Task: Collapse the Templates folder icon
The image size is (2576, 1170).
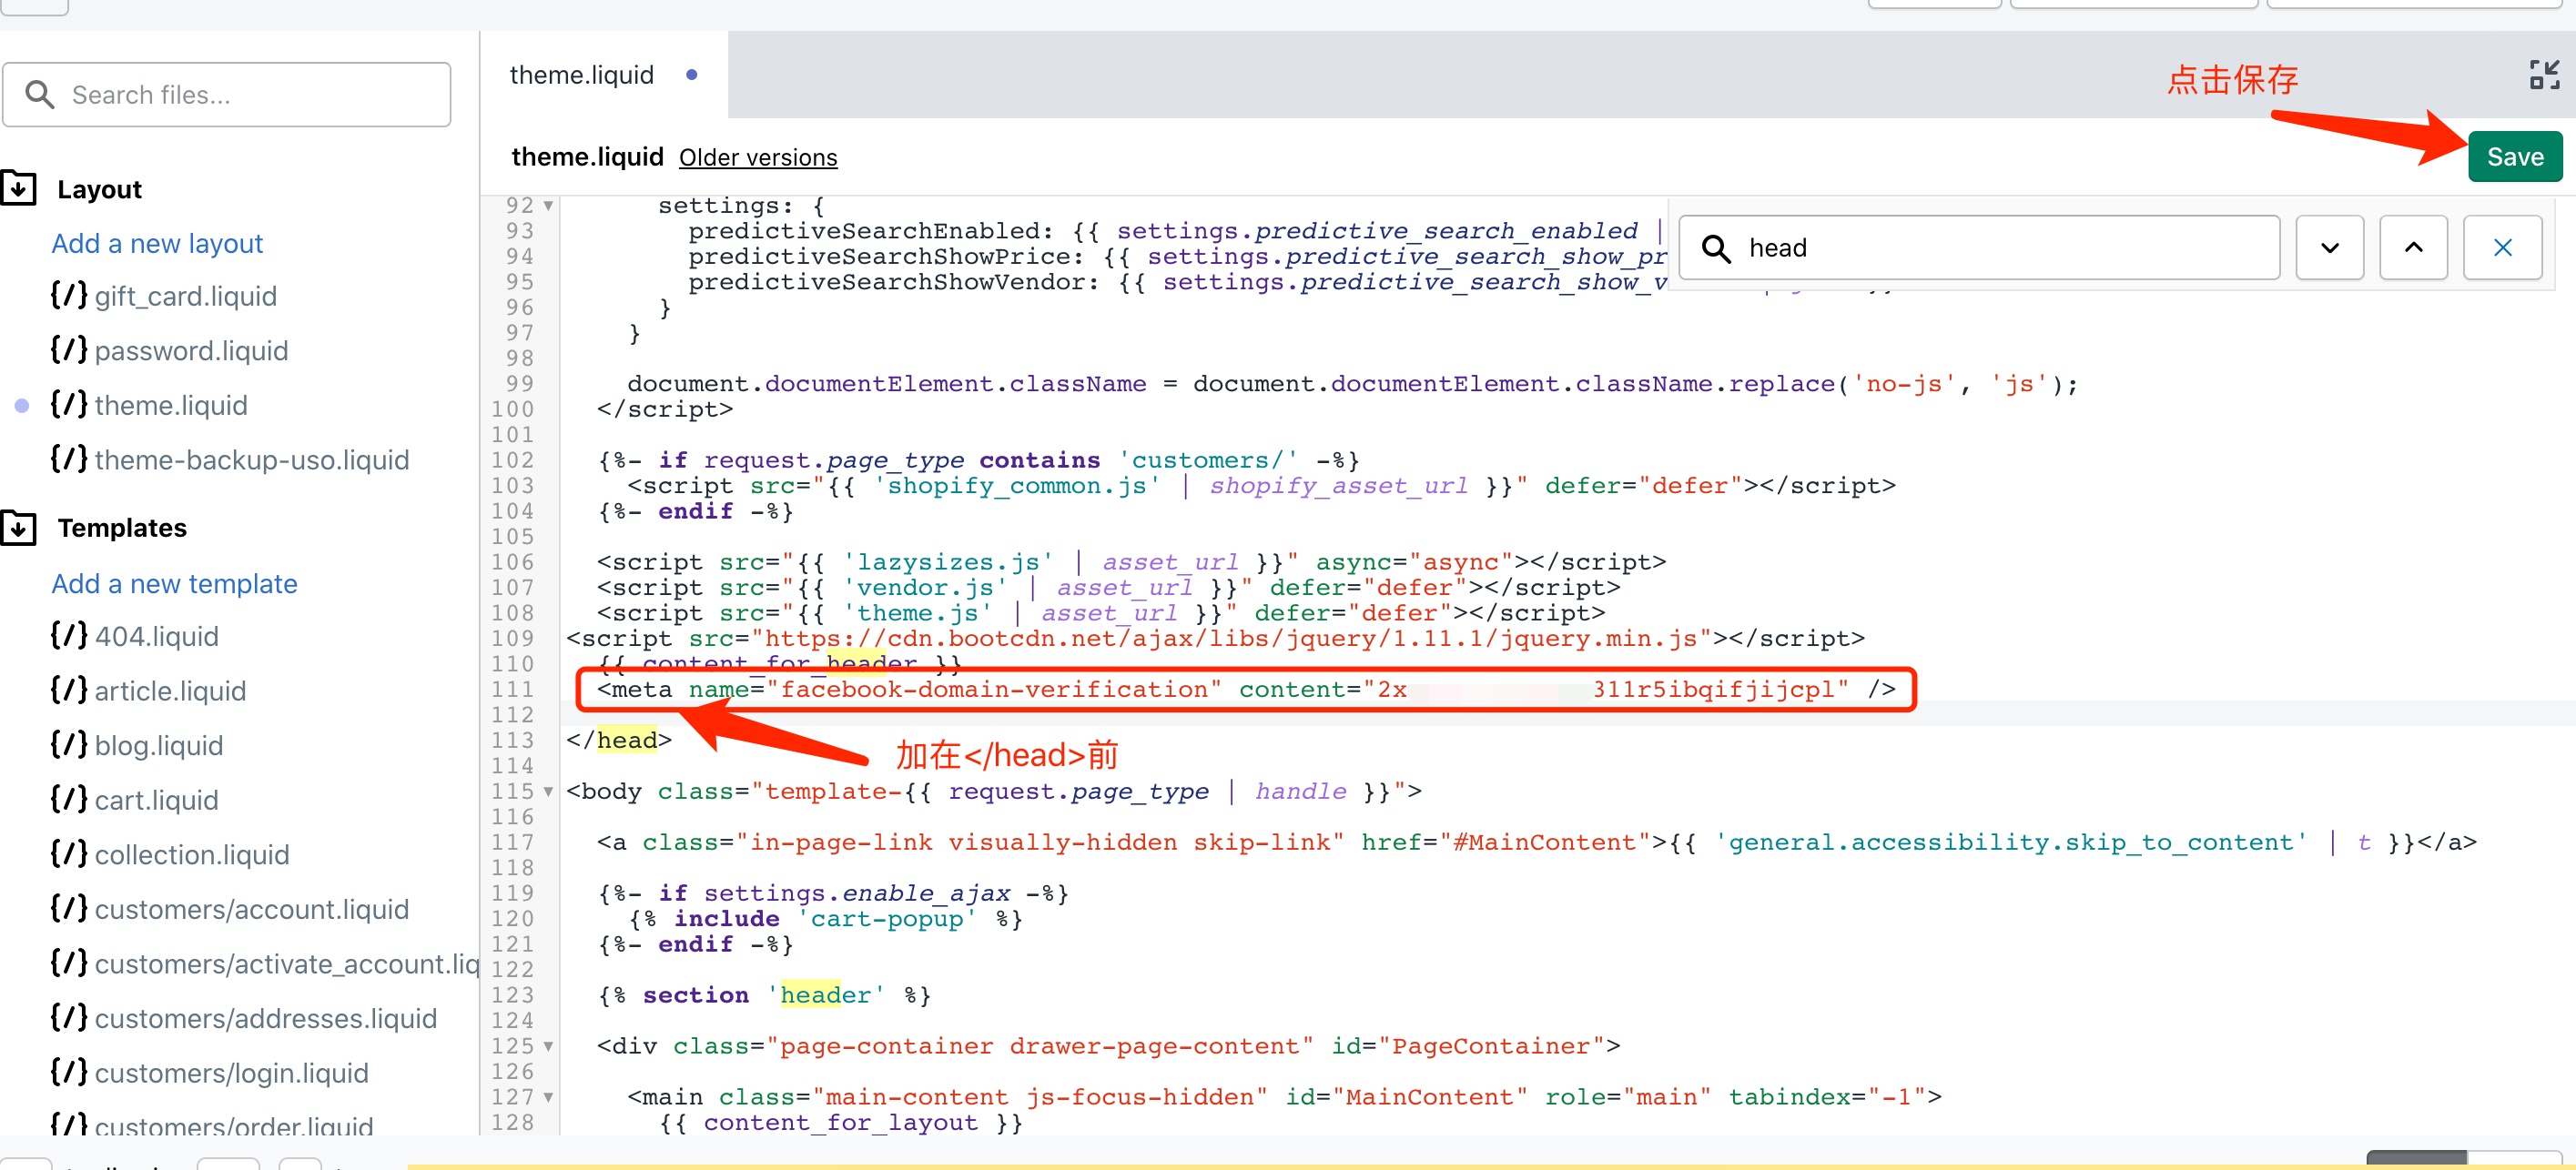Action: (x=19, y=527)
